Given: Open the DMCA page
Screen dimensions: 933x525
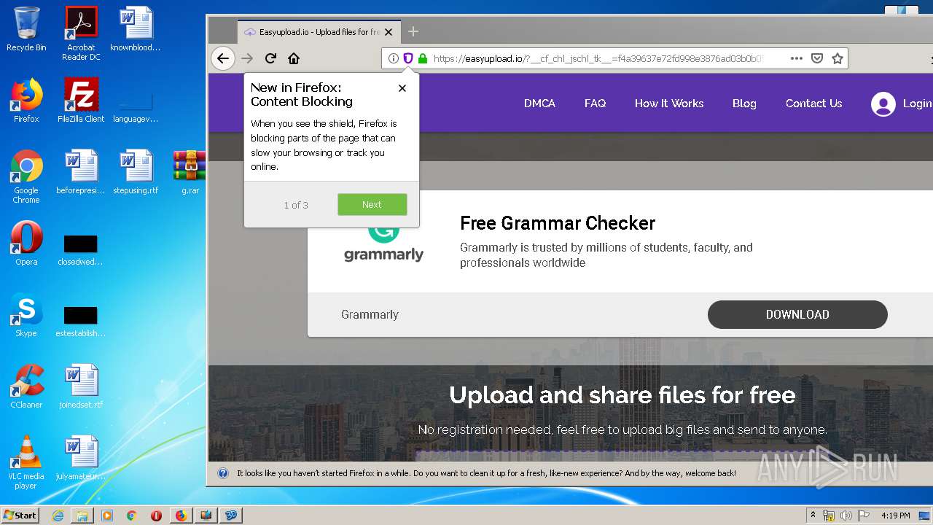Looking at the screenshot, I should coord(539,104).
